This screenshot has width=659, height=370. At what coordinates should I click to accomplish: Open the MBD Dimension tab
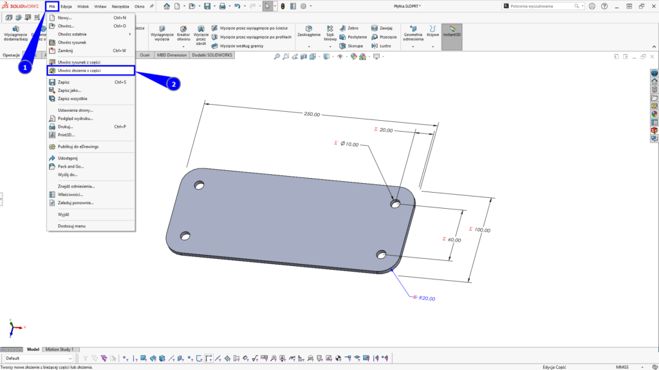(173, 55)
